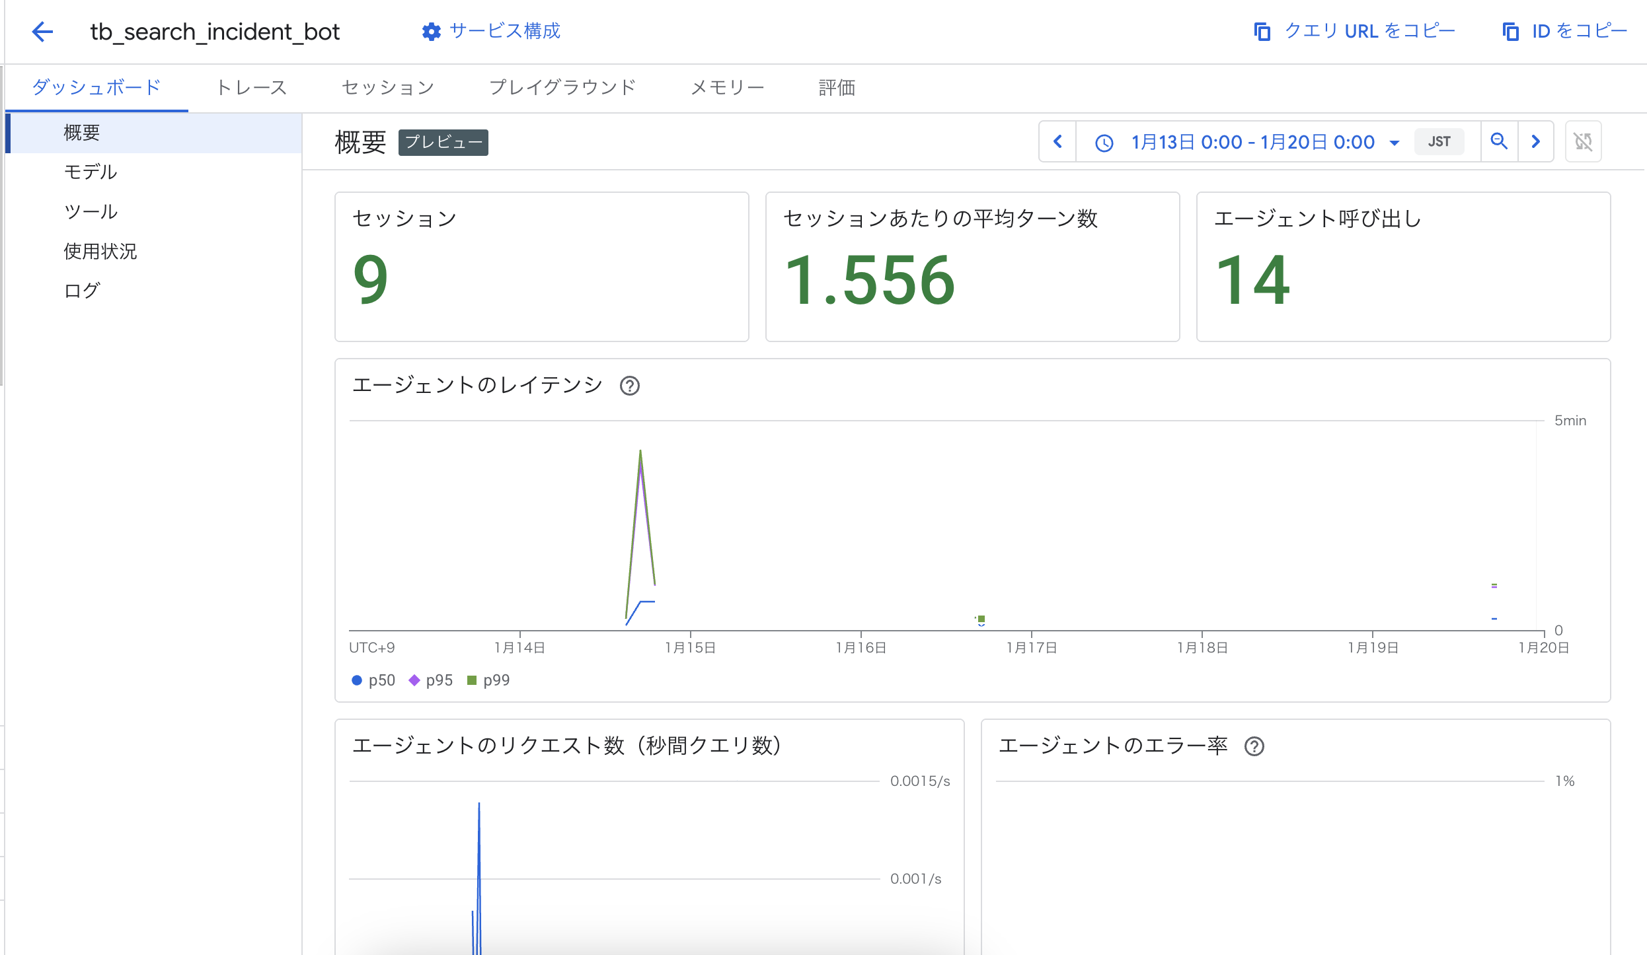This screenshot has height=955, width=1647.
Task: Click the latency spike on the chart
Action: pyautogui.click(x=640, y=452)
